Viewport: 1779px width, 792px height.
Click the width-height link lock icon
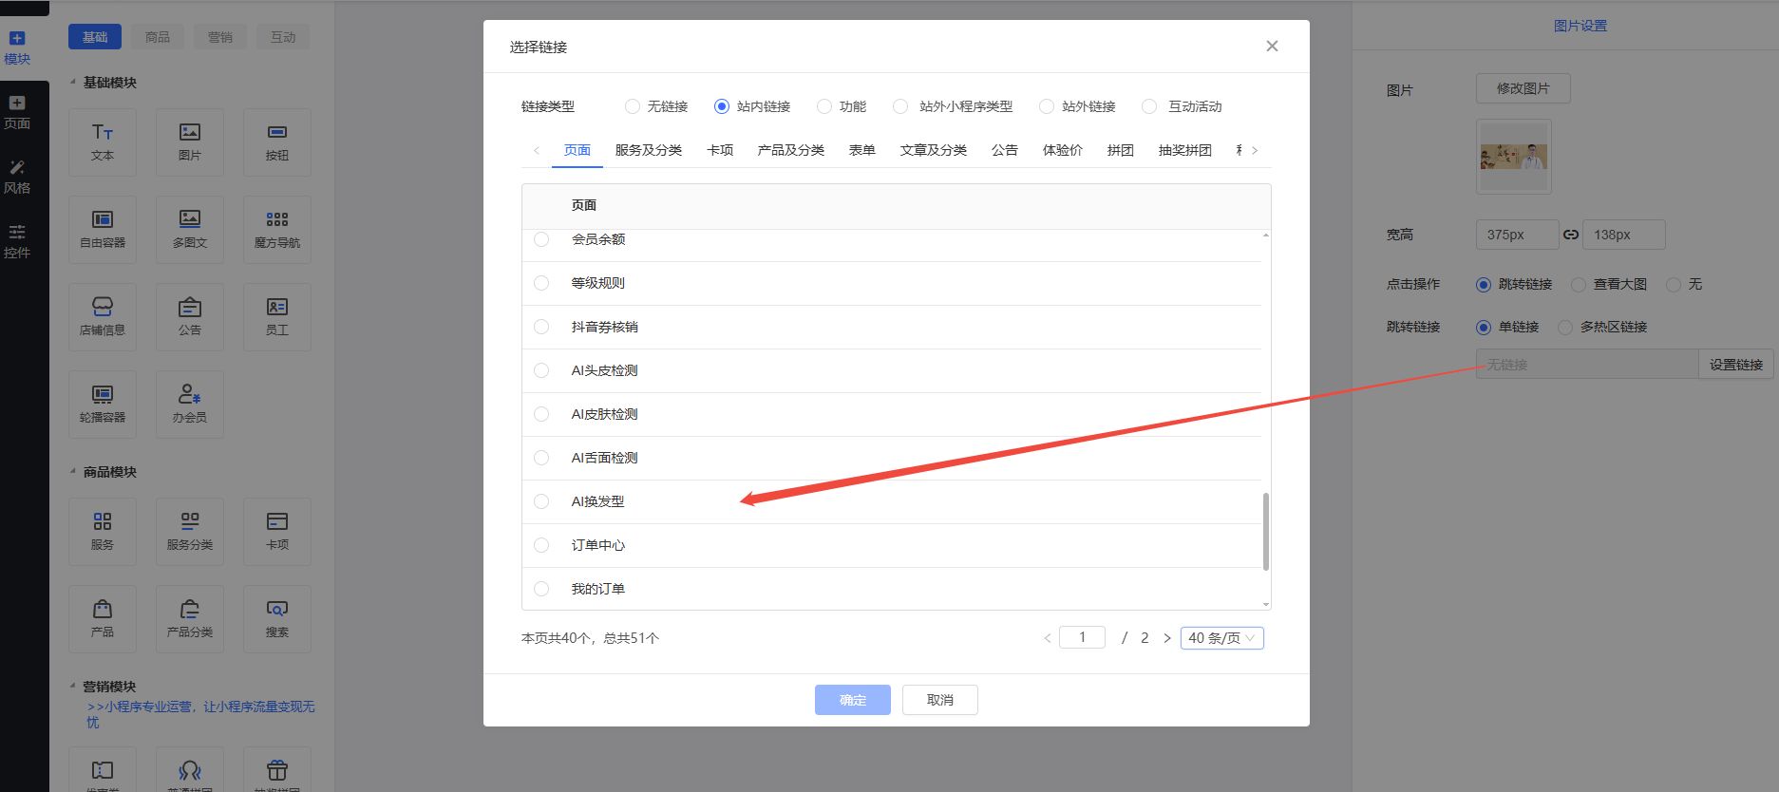pyautogui.click(x=1571, y=235)
